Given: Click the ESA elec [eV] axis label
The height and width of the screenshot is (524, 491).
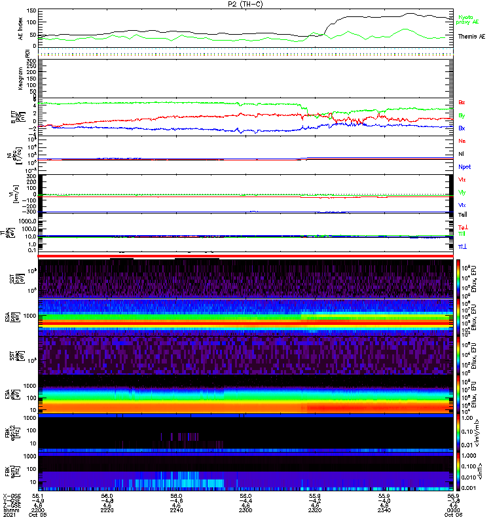Looking at the screenshot, I should [12, 394].
